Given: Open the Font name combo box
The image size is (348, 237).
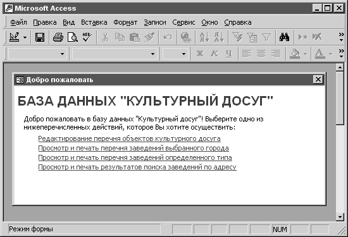Looking at the screenshot, I should click(x=114, y=54).
